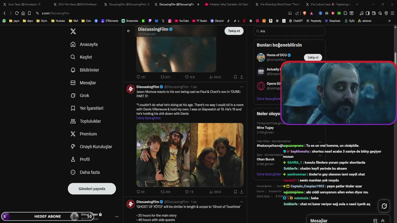Screen dimensions: 397x223
Task: Follow Home of DCU via Takip et
Action: pyautogui.click(x=313, y=57)
